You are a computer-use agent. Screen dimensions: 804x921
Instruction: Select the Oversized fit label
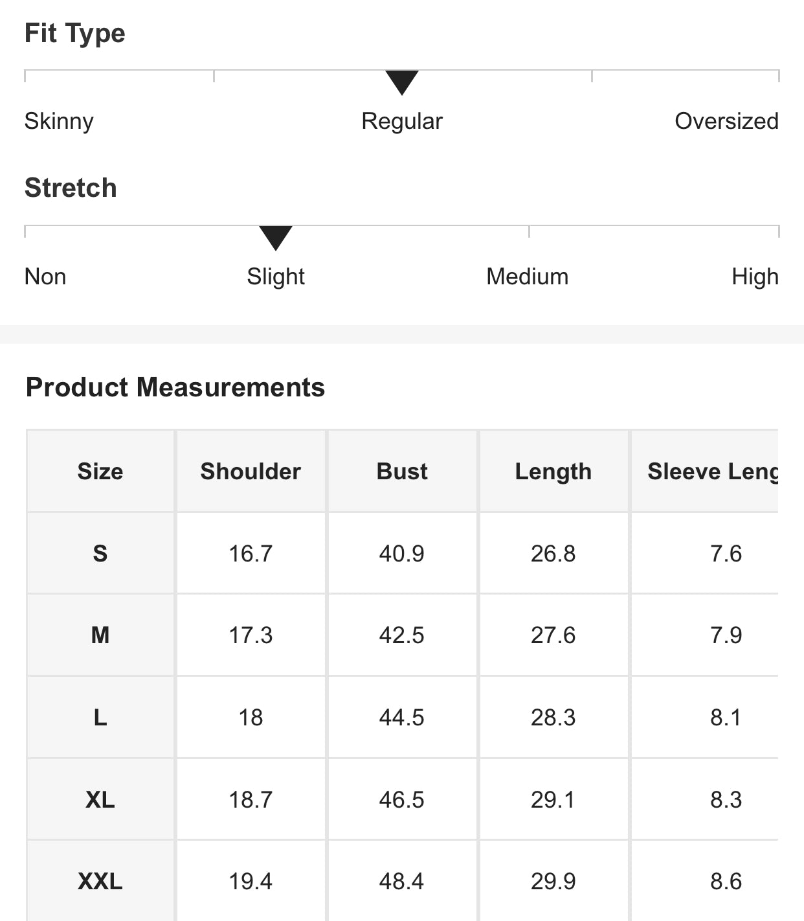click(726, 121)
